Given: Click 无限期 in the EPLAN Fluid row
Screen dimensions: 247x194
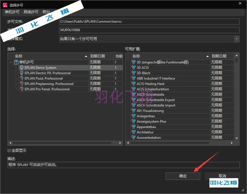Looking at the screenshot, I should [95, 78].
